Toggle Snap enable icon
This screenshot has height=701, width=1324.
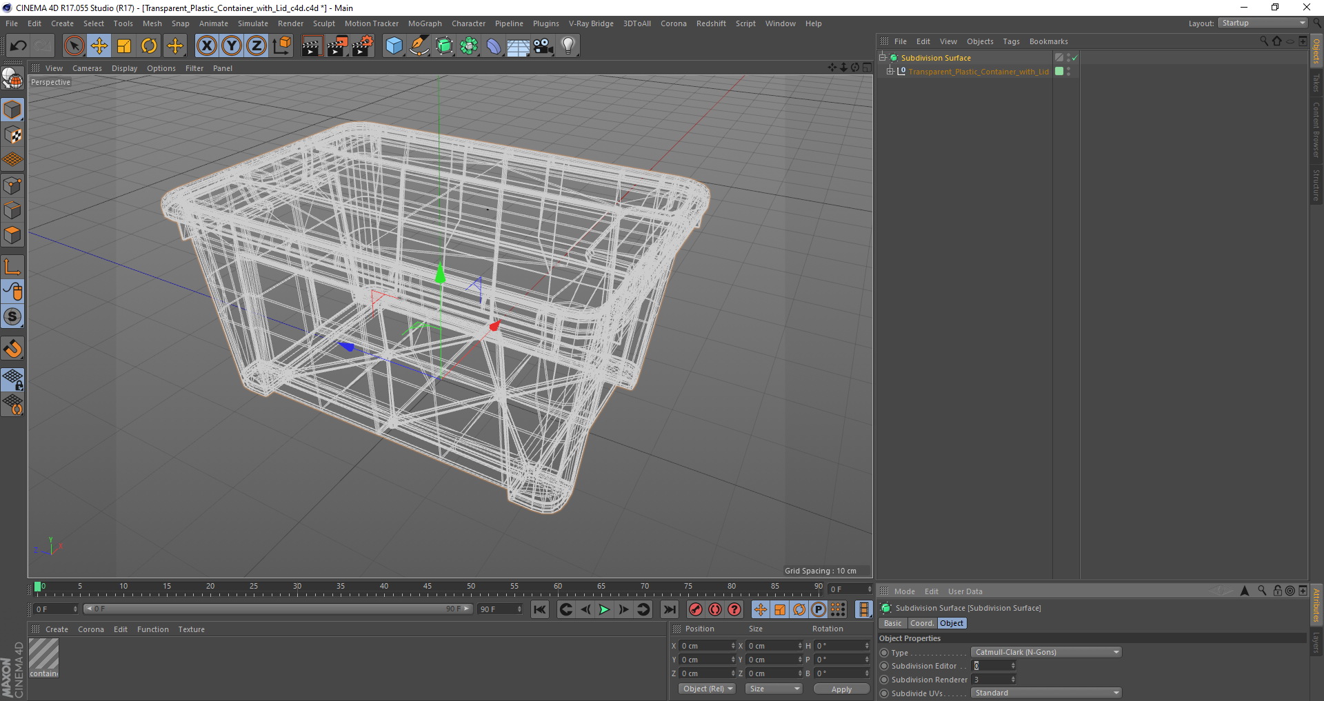tap(12, 316)
